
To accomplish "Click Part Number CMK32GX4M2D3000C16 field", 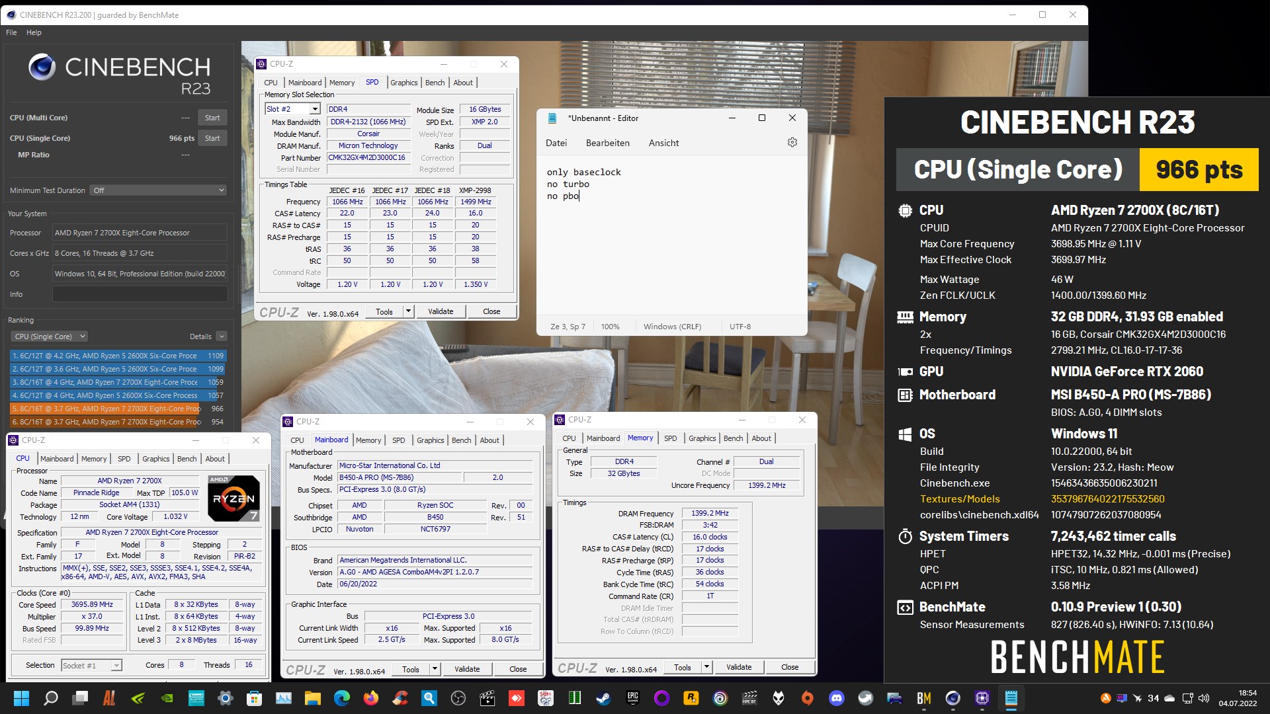I will coord(368,157).
